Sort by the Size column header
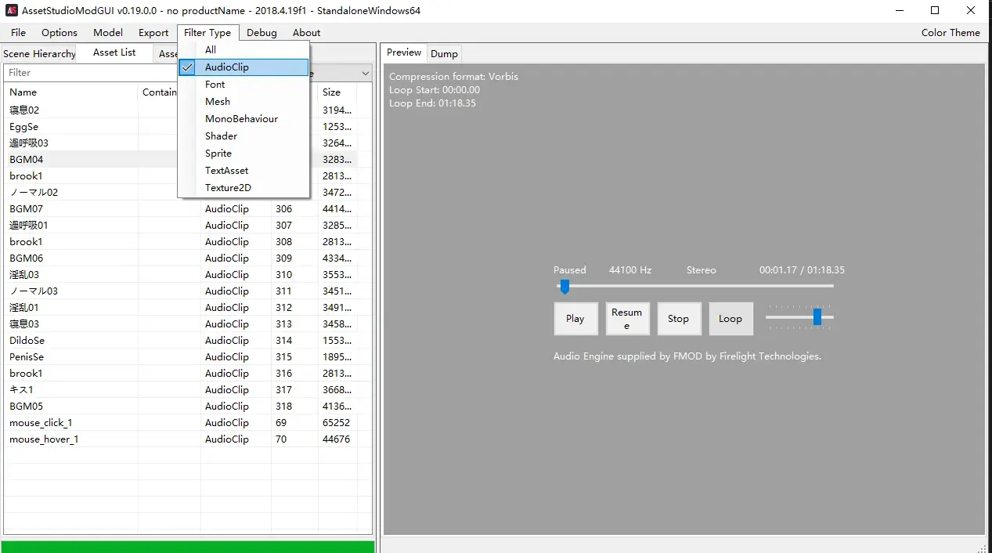The image size is (992, 553). [x=337, y=92]
